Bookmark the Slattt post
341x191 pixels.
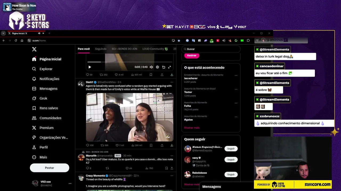(151, 145)
